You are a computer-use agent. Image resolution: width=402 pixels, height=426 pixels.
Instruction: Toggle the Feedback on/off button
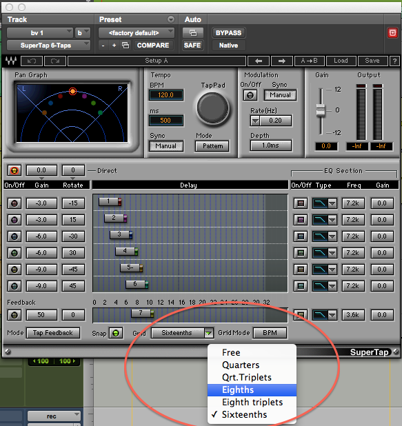coord(14,315)
